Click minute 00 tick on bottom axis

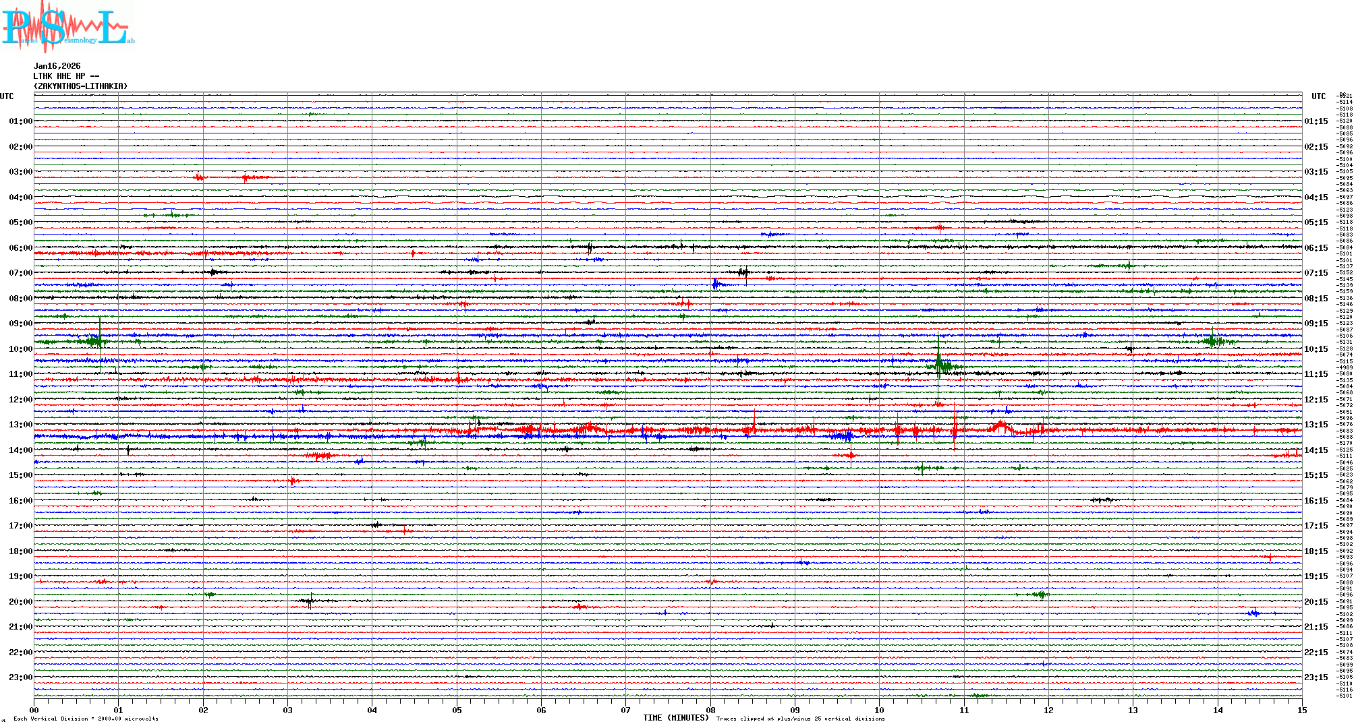click(34, 710)
